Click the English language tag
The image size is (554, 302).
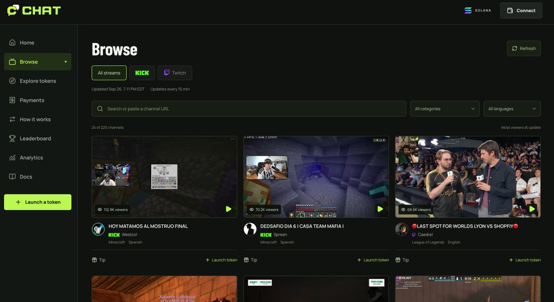coord(454,243)
